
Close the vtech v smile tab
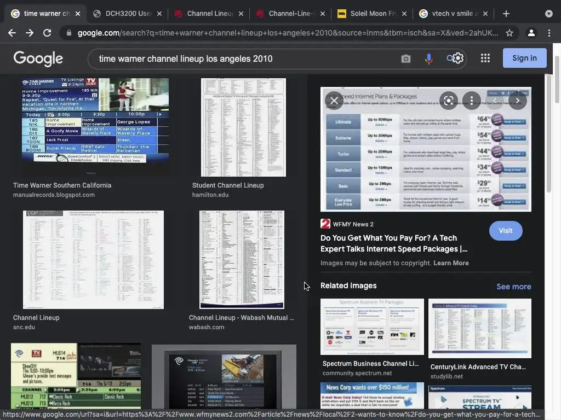click(x=485, y=14)
